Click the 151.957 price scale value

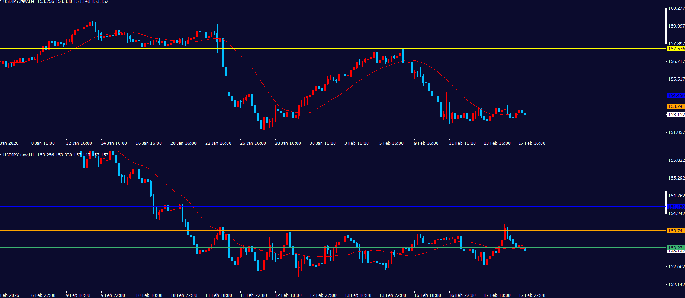(676, 133)
